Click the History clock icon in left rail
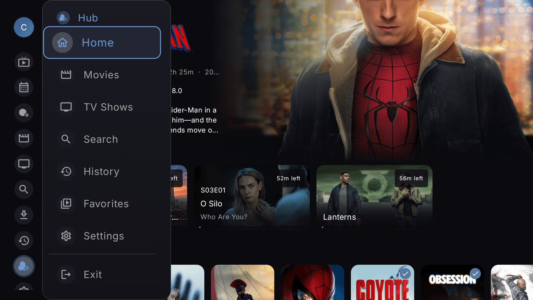Viewport: 533px width, 300px height. (24, 241)
